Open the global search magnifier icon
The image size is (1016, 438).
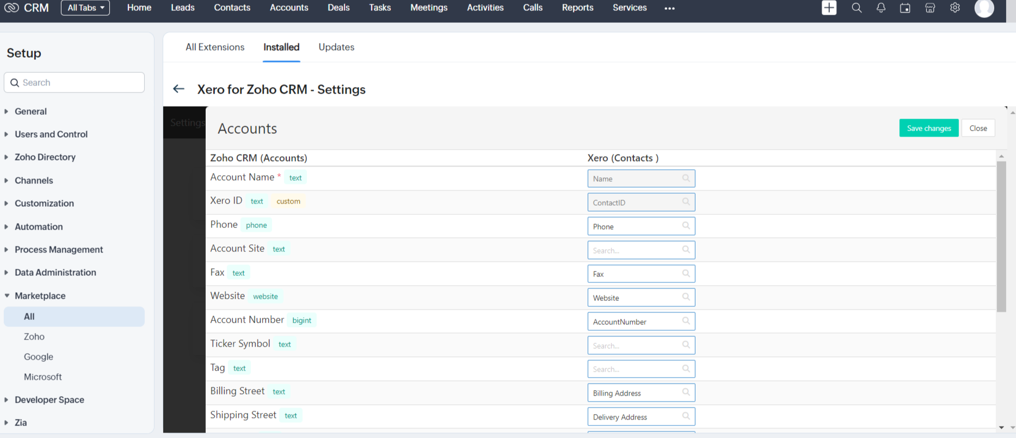pos(857,8)
